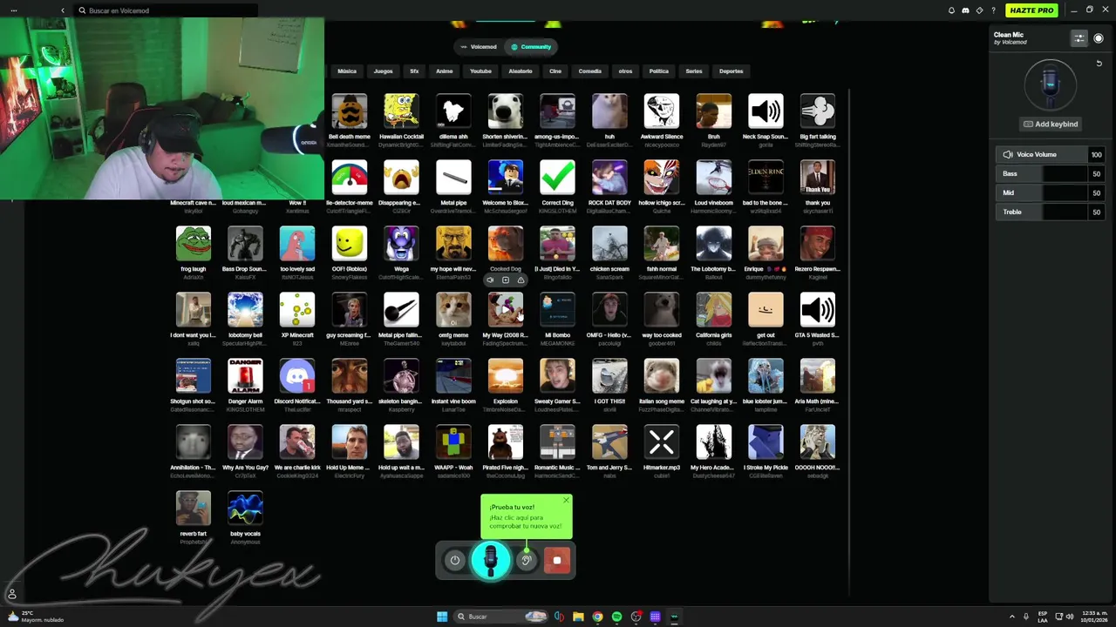
Task: Play the Thousand yard stare sound
Action: click(349, 376)
